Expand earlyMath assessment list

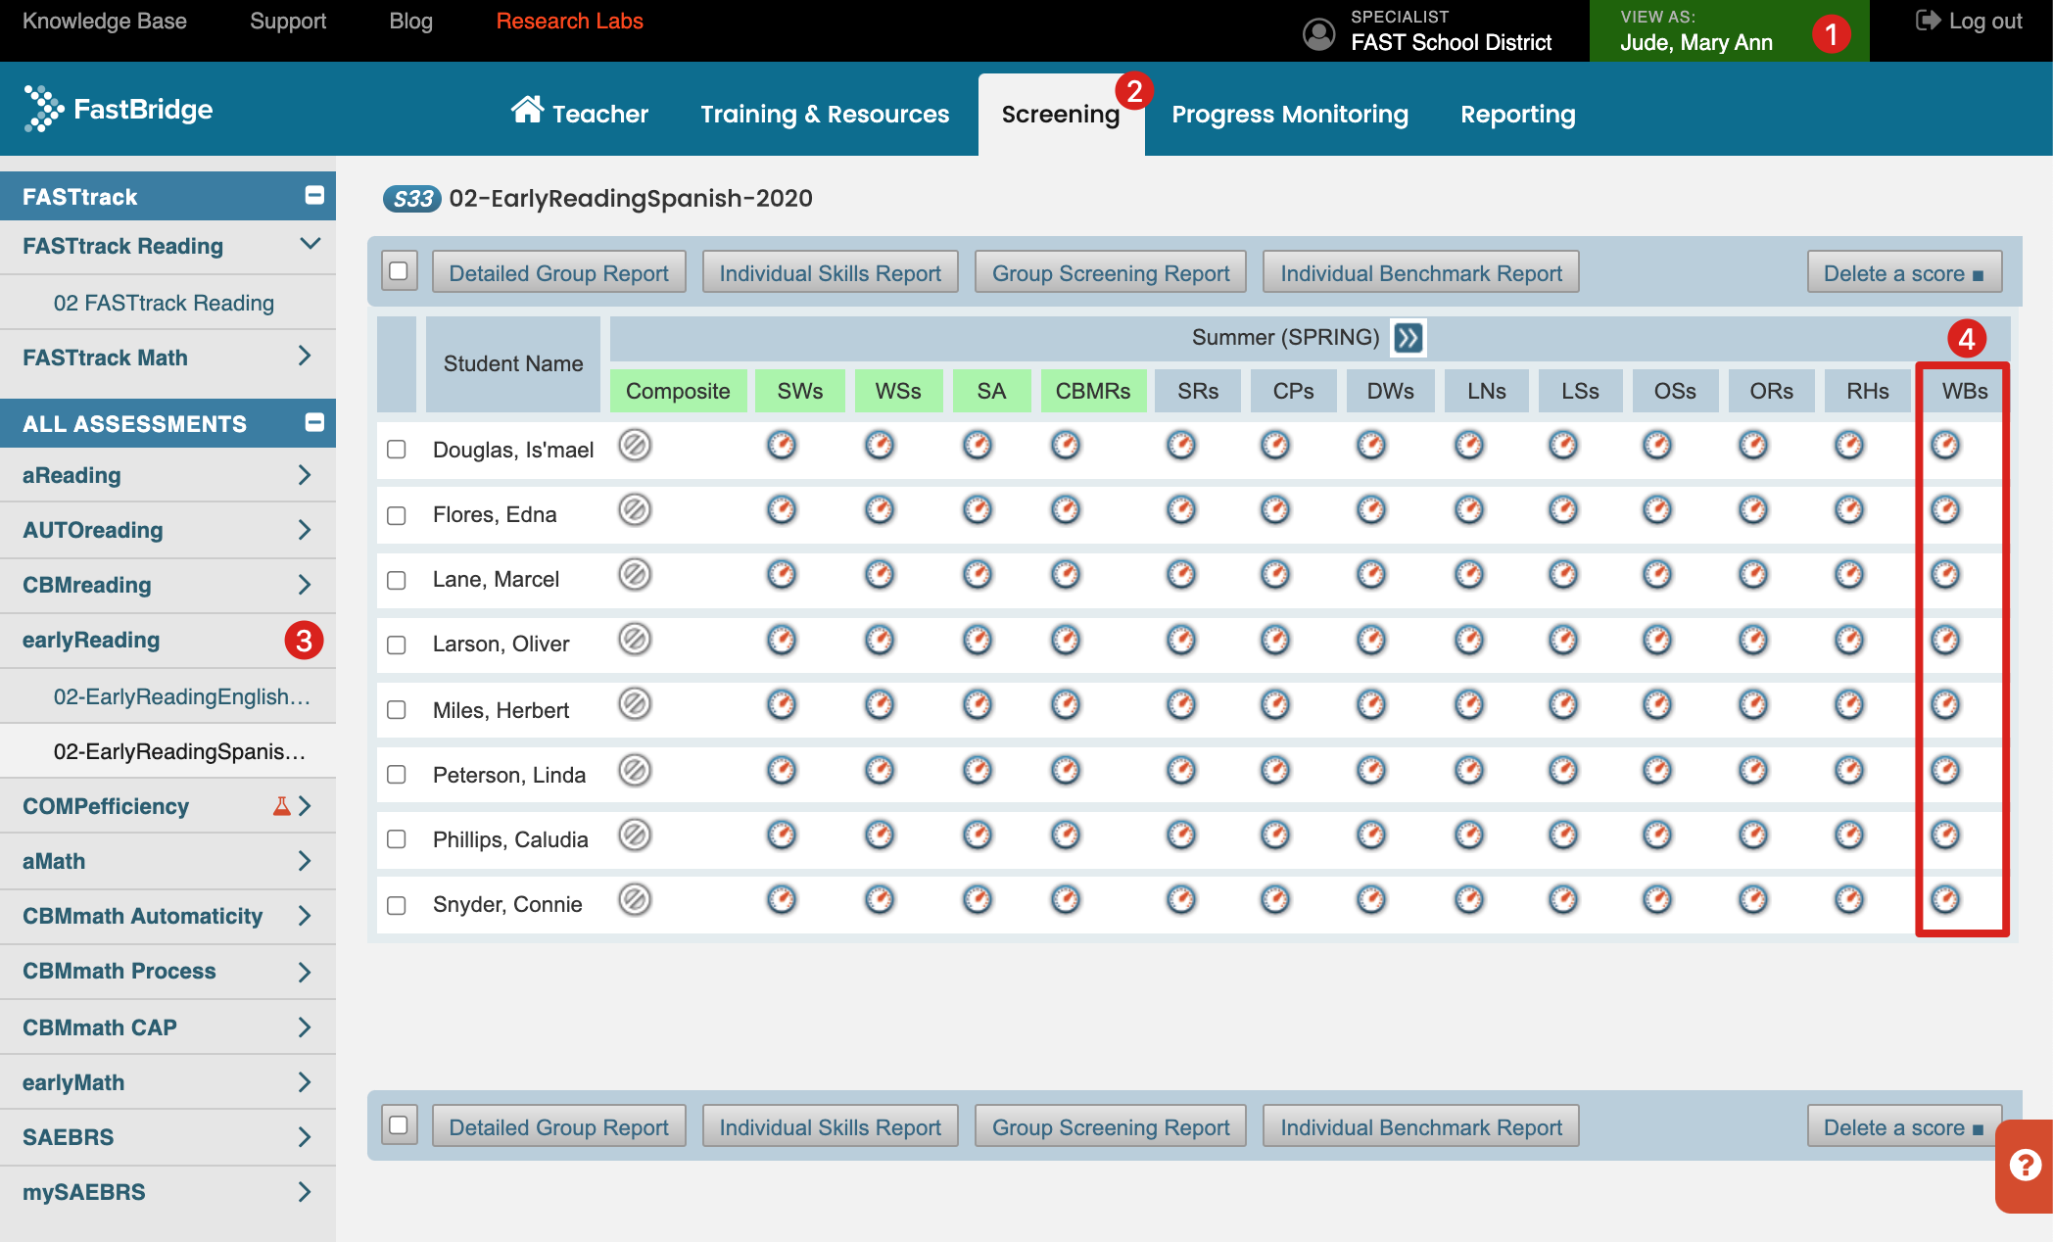point(305,1082)
